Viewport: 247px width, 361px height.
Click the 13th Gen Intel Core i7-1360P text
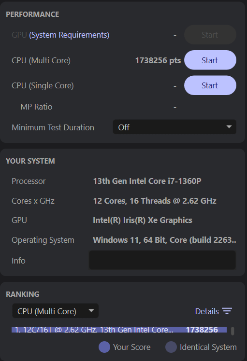coord(147,181)
